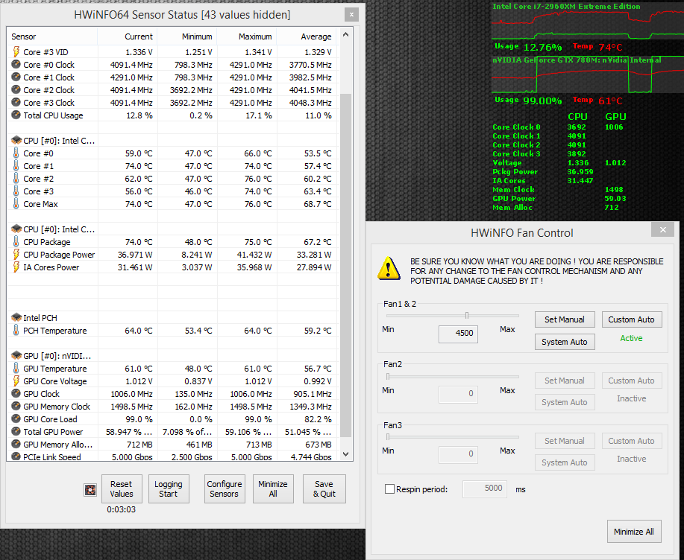Click the chip icon for Intel PCH
The width and height of the screenshot is (684, 560).
tap(16, 317)
